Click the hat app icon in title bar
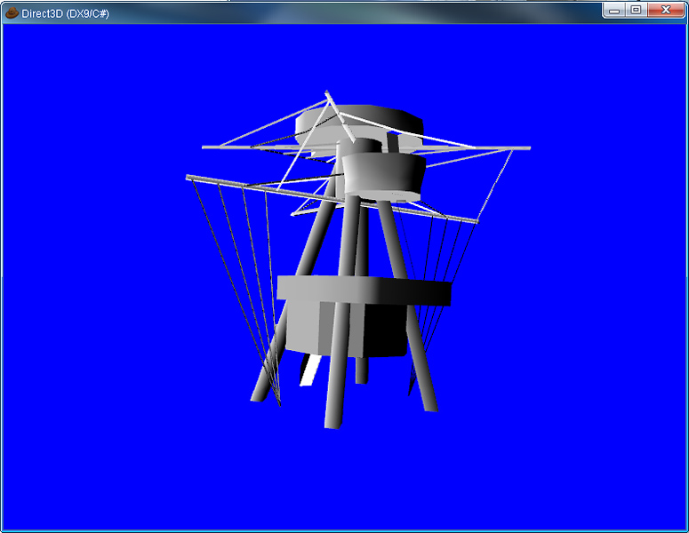Image resolution: width=689 pixels, height=533 pixels. (x=12, y=13)
